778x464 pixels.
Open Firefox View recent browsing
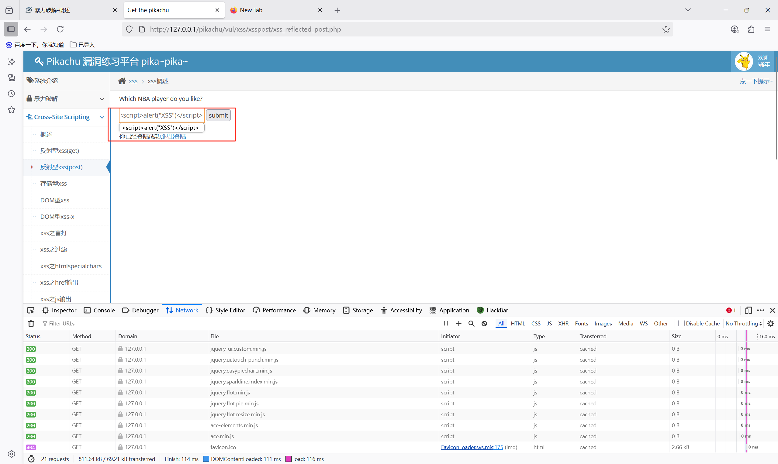9,10
